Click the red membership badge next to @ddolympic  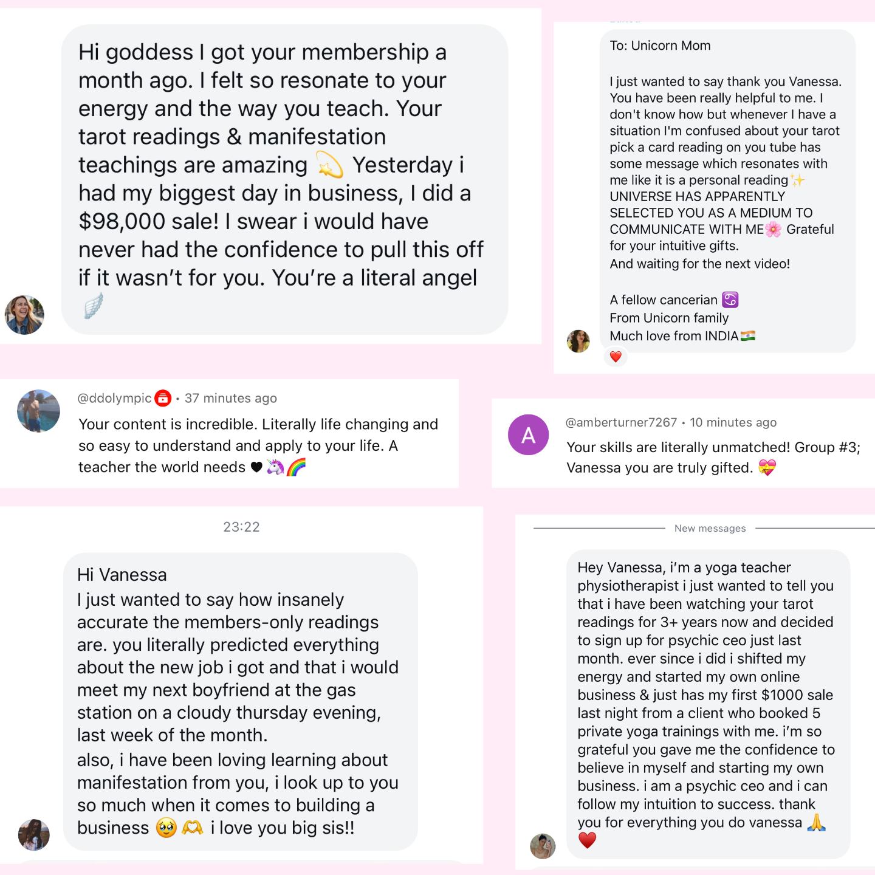point(163,398)
